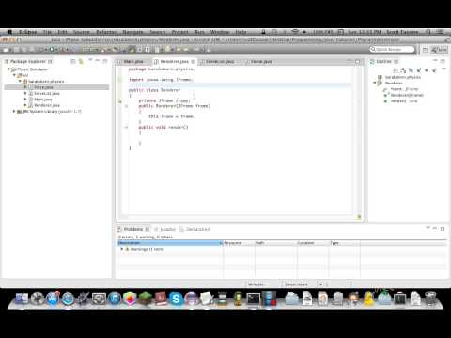Screen dimensions: 451x338
Task: Launch Skype from the Dock
Action: [x=176, y=299]
